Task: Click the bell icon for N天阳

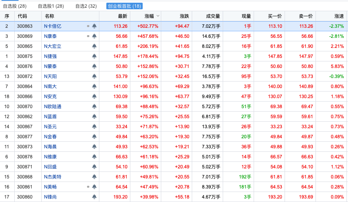Action: tap(94, 76)
